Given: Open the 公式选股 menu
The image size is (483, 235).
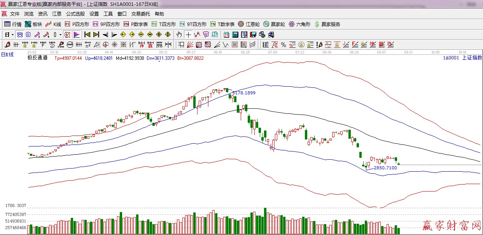Looking at the screenshot, I should tap(75, 14).
